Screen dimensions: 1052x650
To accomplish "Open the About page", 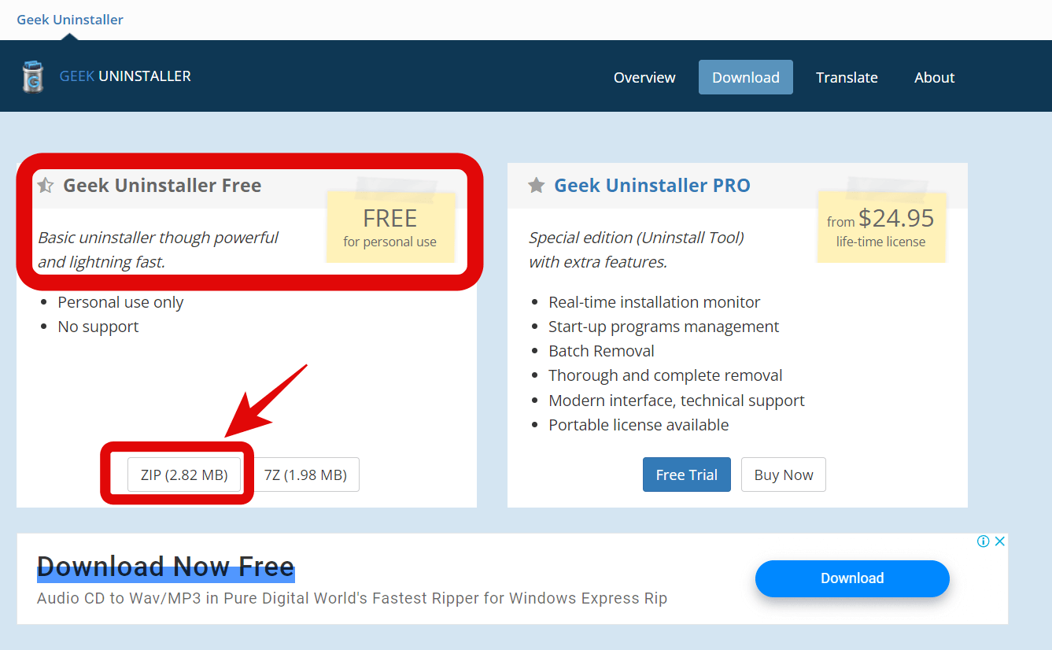I will point(934,77).
